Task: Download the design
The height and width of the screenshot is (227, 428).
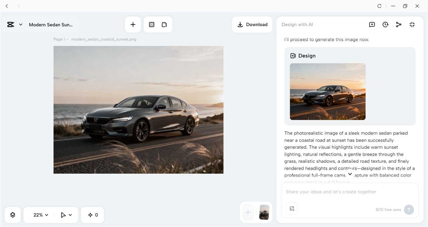Action: tap(252, 24)
